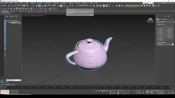The width and height of the screenshot is (175, 98).
Task: Open the Schematic View icon
Action: (110, 6)
